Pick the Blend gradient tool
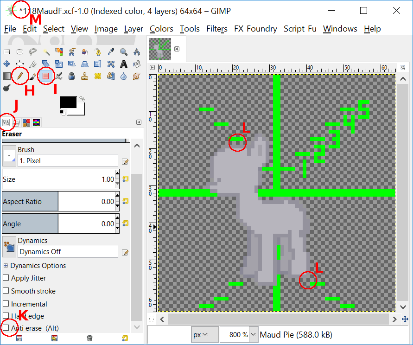The height and width of the screenshot is (345, 413). pos(6,76)
